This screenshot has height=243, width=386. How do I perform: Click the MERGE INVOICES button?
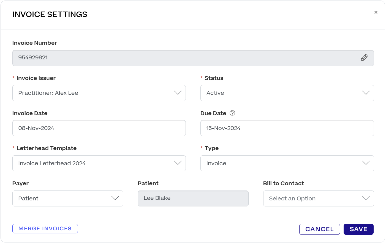(x=45, y=228)
